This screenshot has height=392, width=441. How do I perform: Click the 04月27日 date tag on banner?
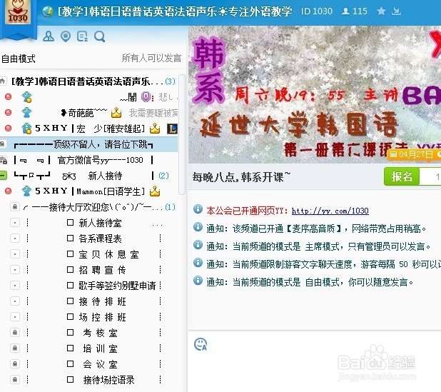pos(414,154)
